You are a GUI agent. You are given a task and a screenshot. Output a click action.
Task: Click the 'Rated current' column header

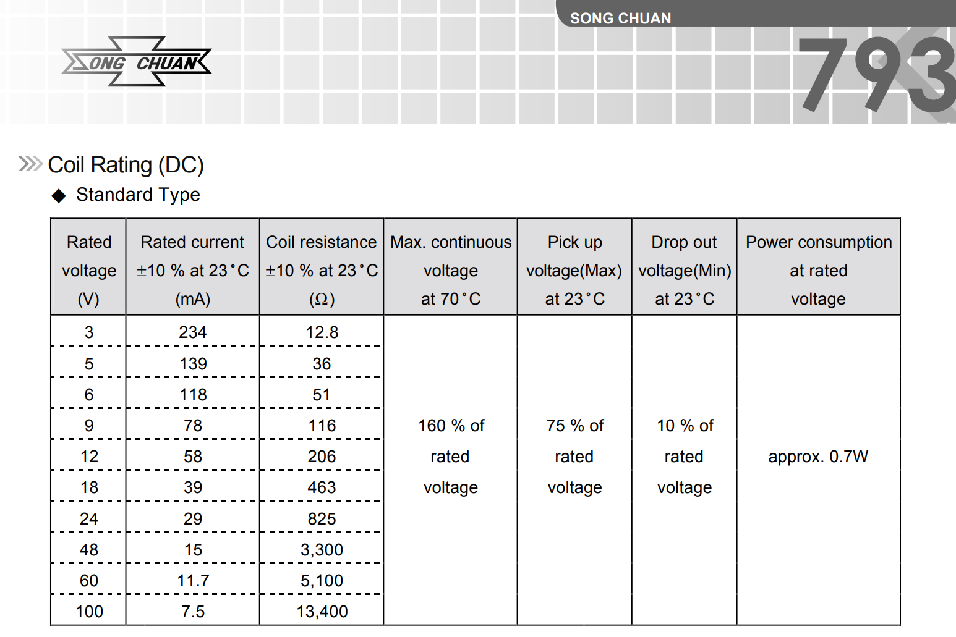[x=192, y=267]
